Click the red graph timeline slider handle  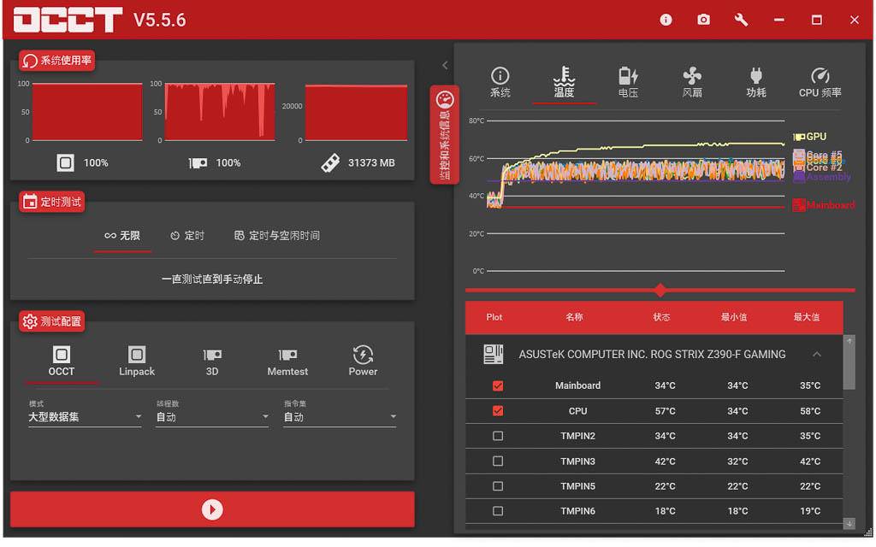click(x=660, y=291)
